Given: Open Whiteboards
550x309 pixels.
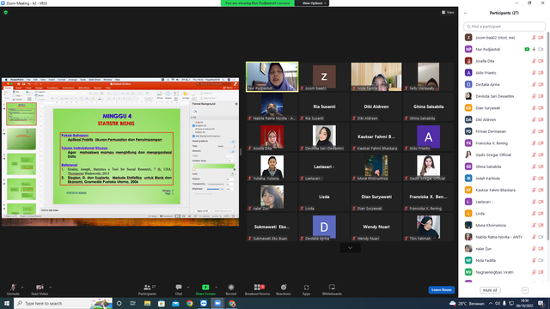Looking at the screenshot, I should [x=332, y=289].
